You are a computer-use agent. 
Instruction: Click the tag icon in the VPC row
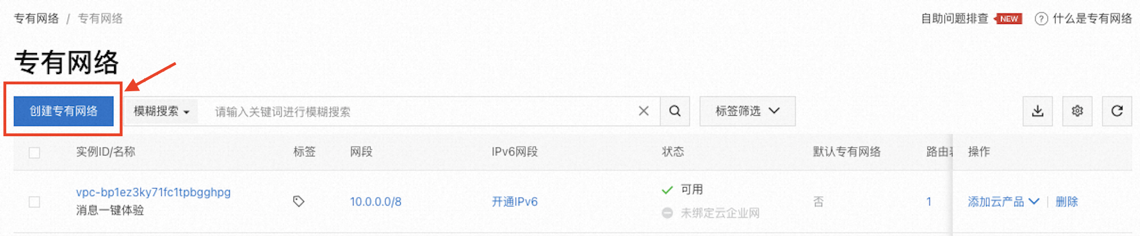pos(299,201)
